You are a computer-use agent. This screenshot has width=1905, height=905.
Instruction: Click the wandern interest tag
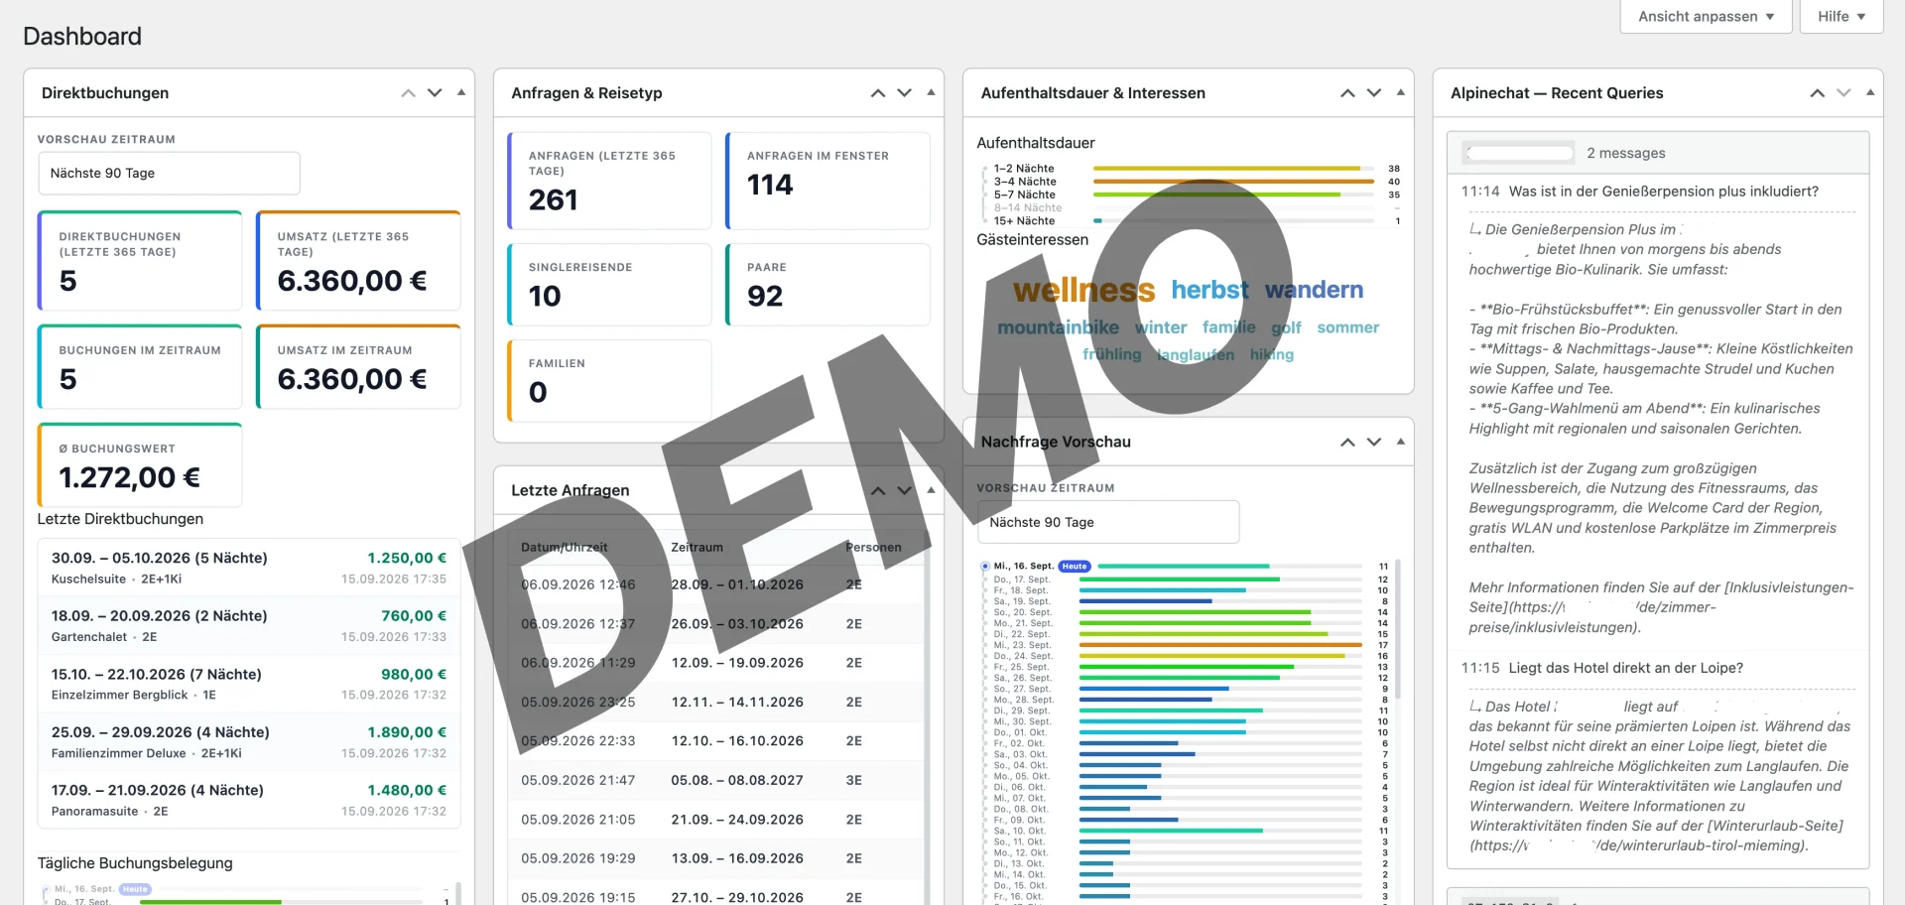coord(1314,290)
